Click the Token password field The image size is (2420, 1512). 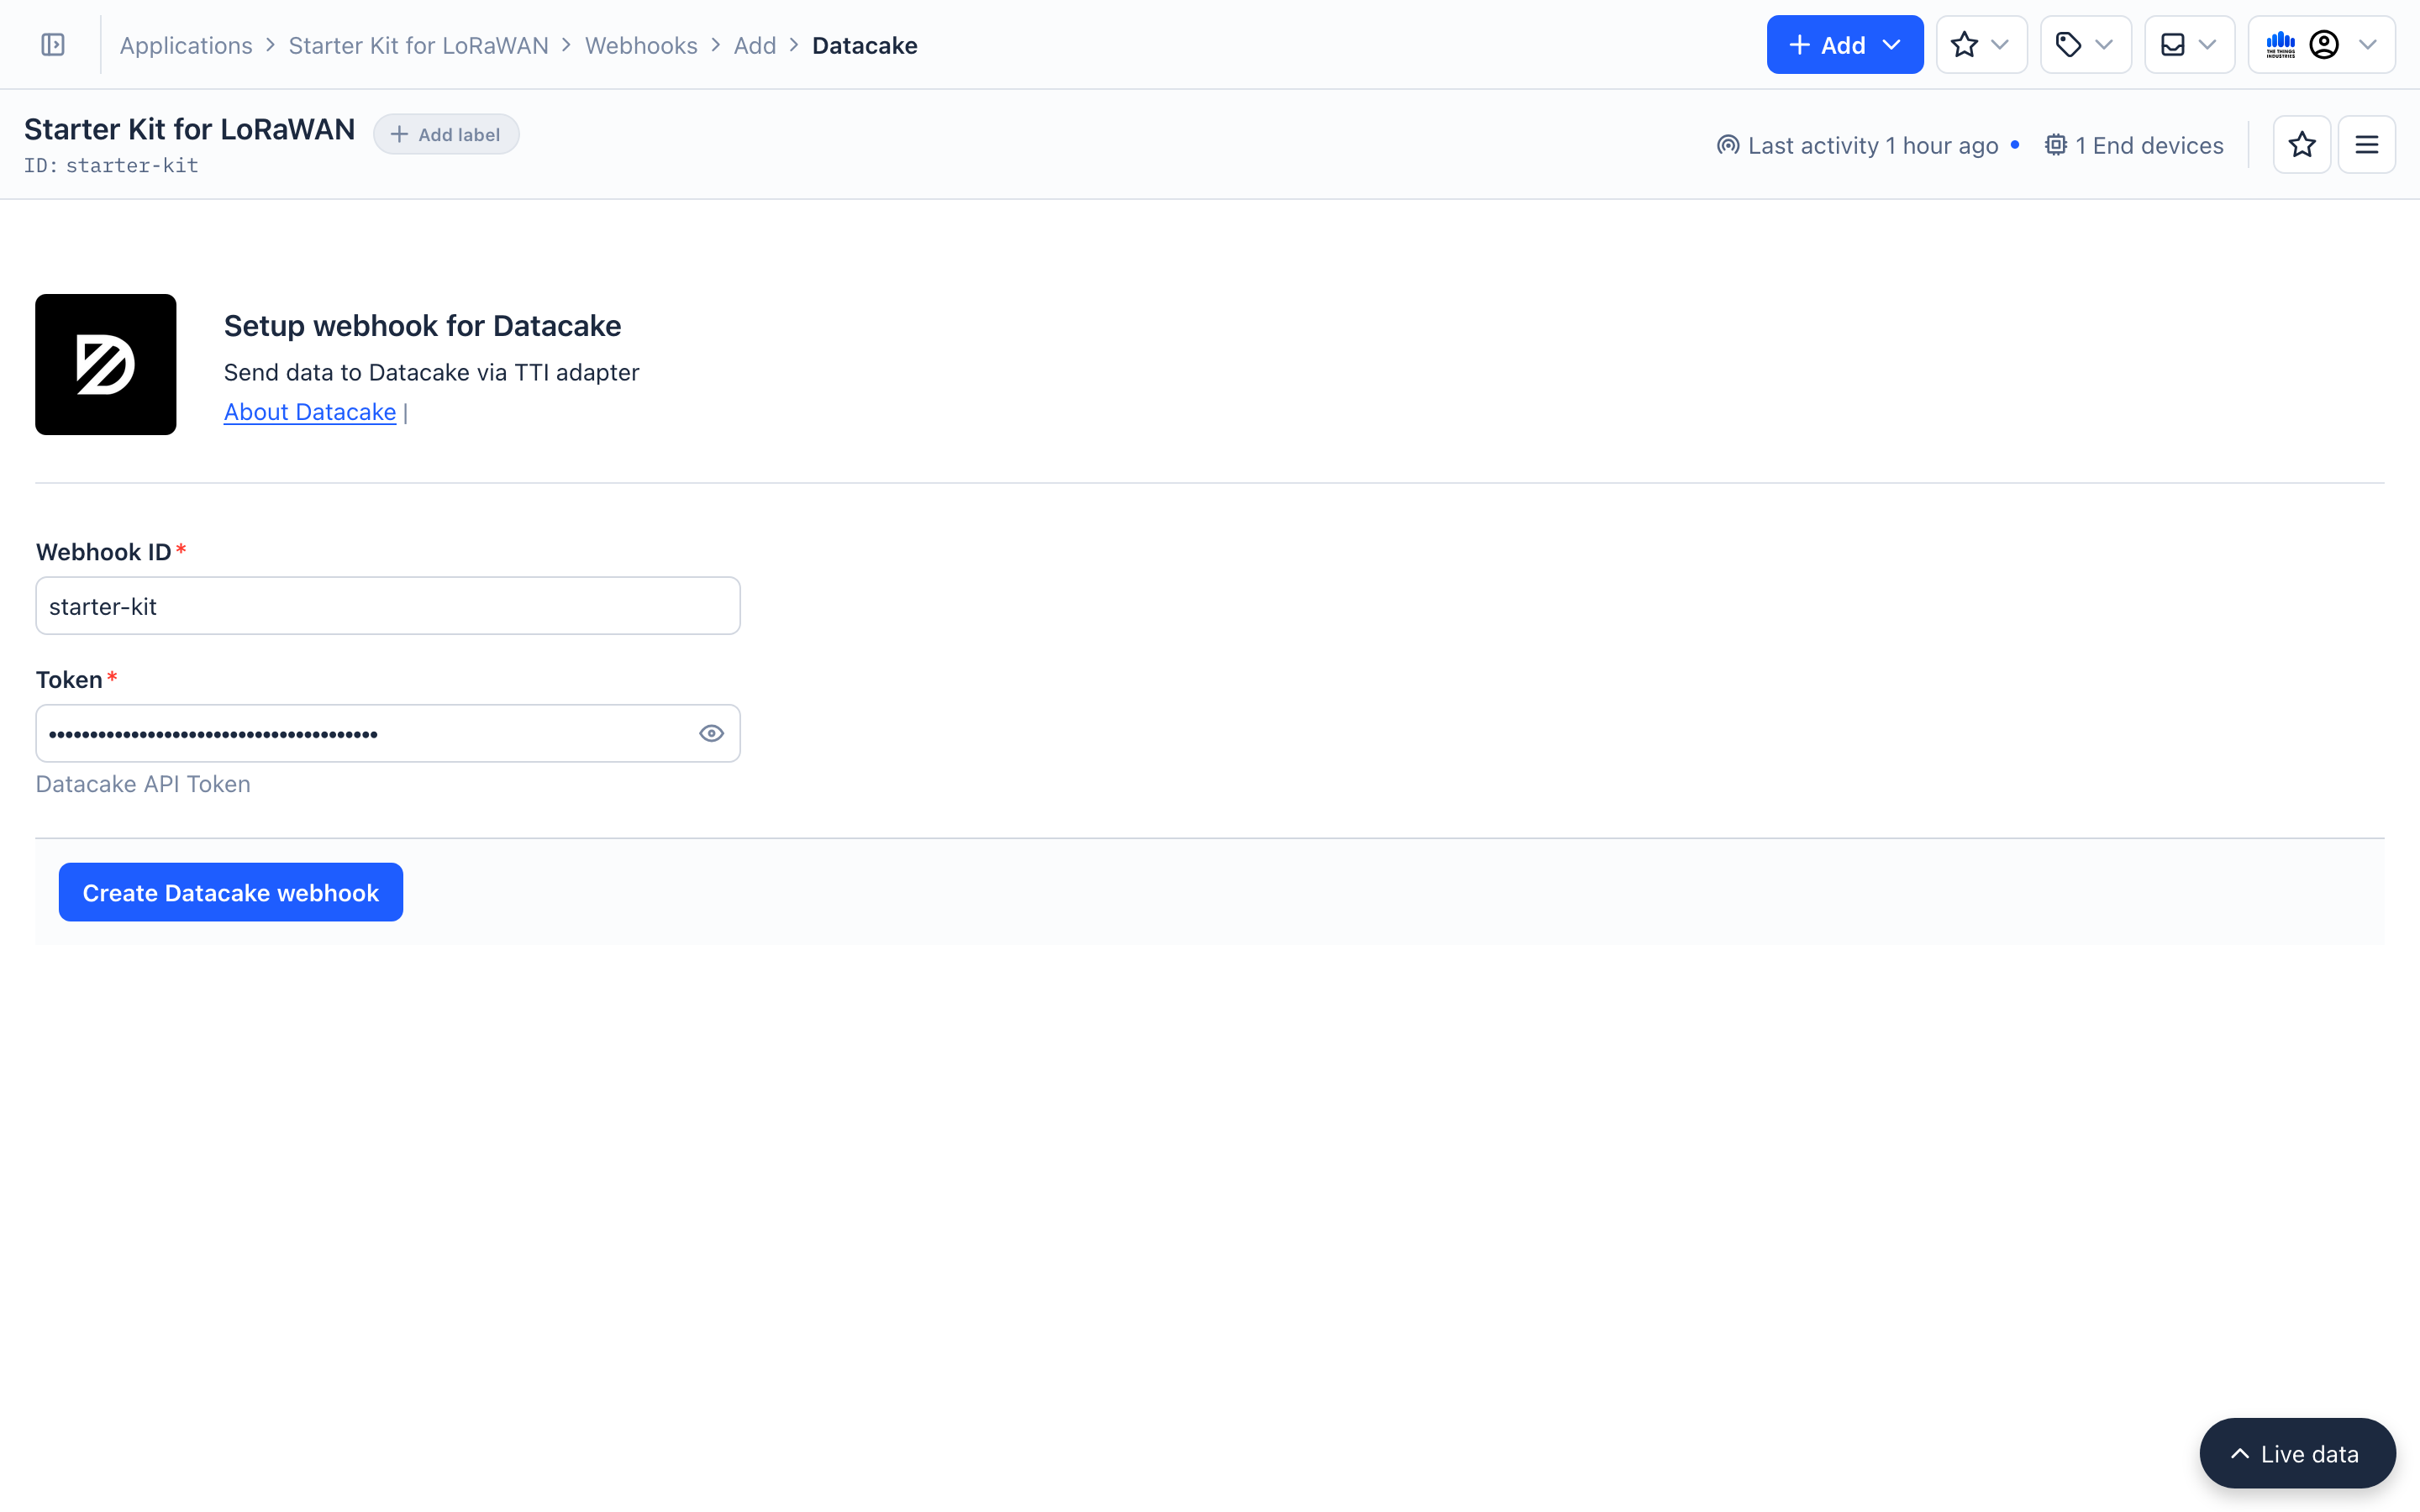360,733
